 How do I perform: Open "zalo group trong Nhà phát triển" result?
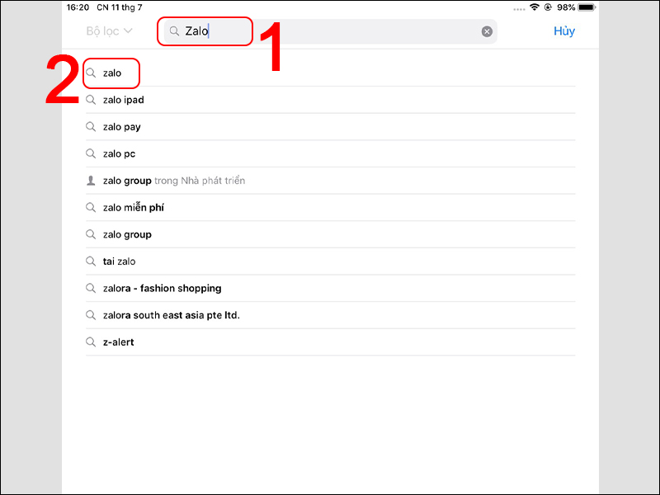[331, 181]
